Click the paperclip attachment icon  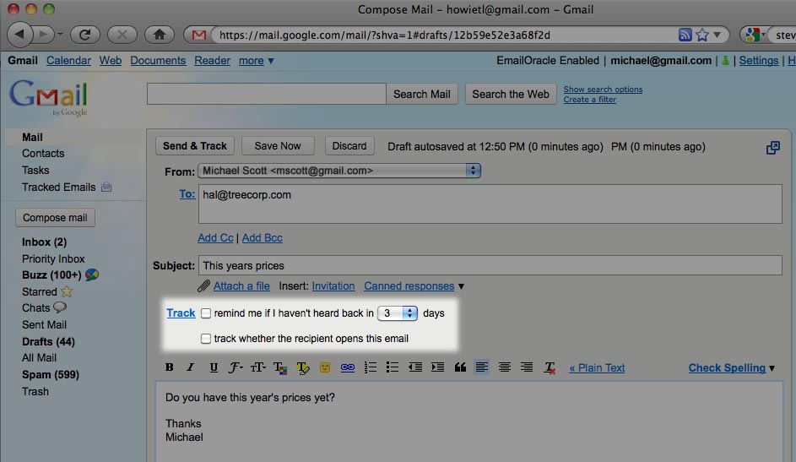203,286
